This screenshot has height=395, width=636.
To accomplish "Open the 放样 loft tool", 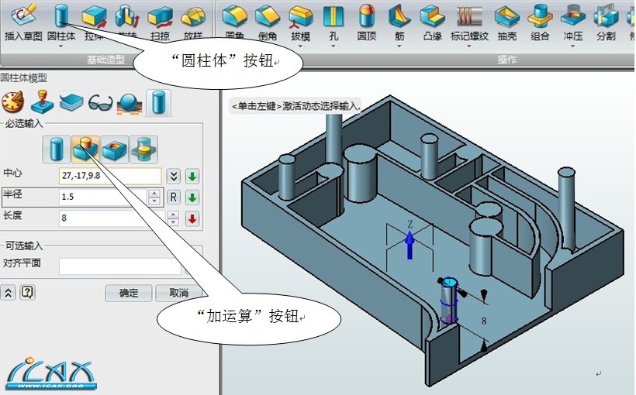I will tap(193, 22).
